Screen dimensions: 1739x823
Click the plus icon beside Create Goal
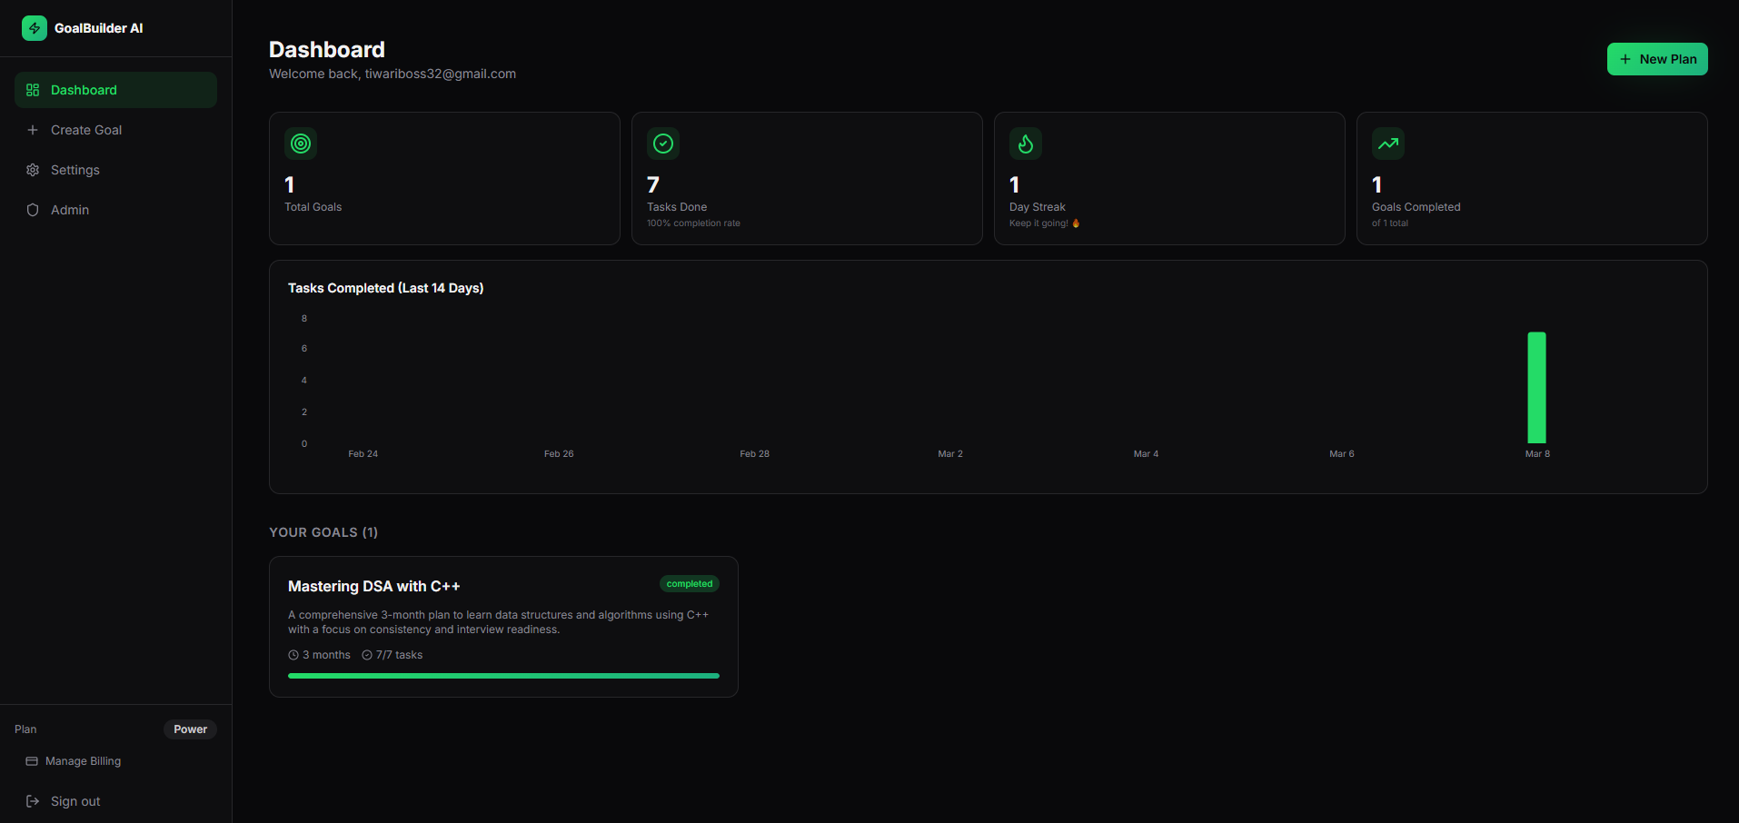(33, 129)
